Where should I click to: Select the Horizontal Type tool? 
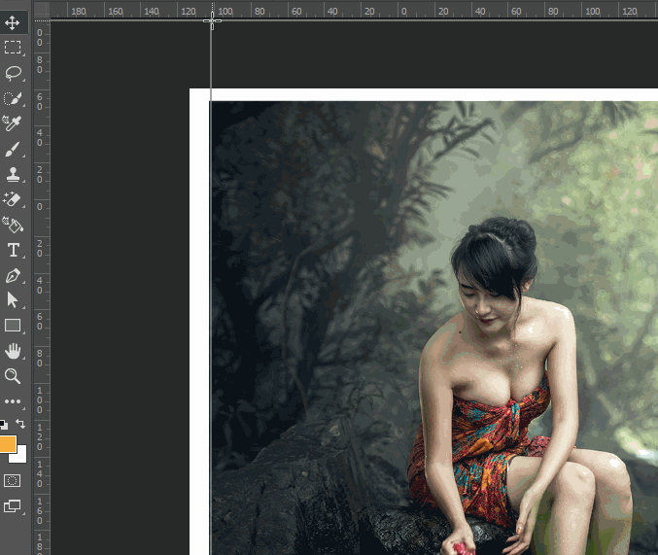(13, 250)
